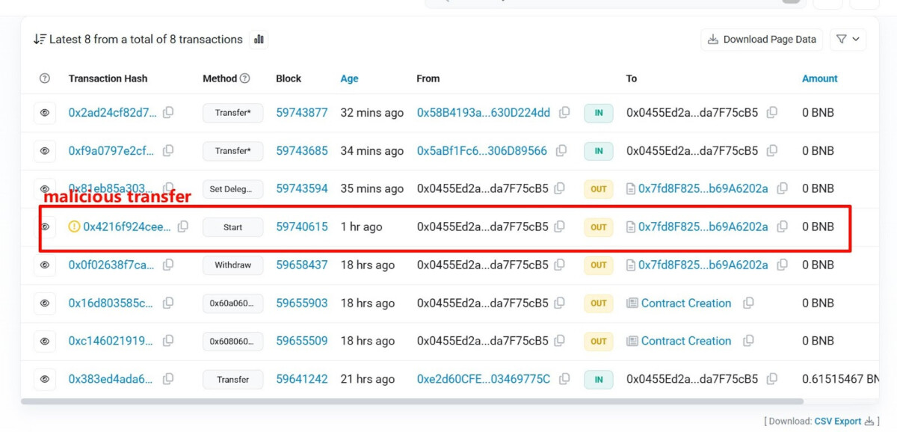
Task: Copy From address 0x5aBf1Fc6...306D89566
Action: pyautogui.click(x=561, y=150)
